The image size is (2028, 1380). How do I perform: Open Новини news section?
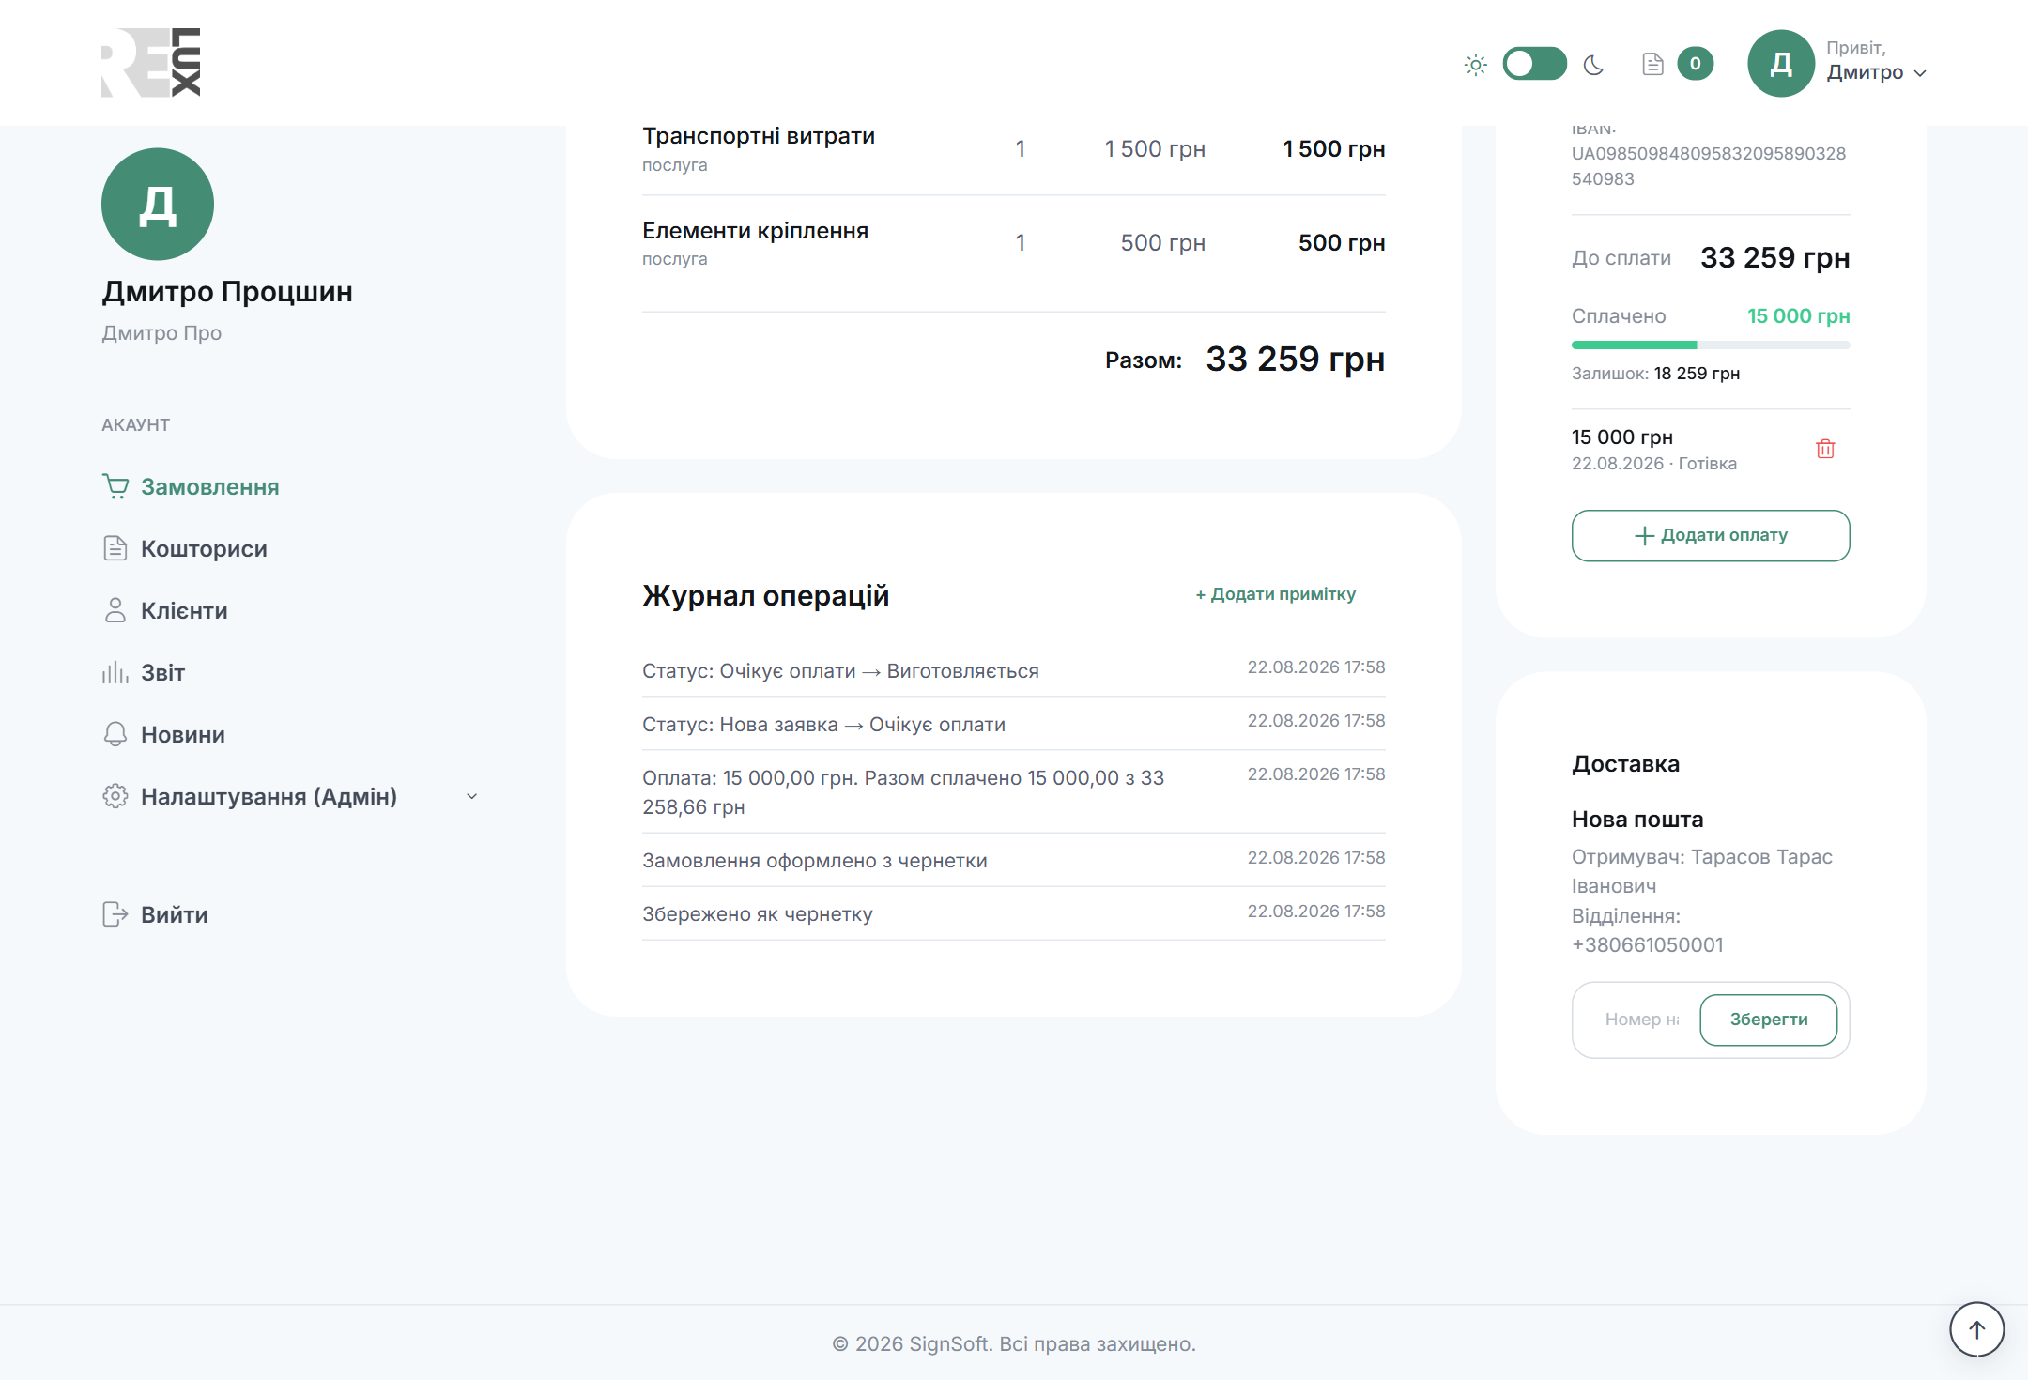point(183,734)
